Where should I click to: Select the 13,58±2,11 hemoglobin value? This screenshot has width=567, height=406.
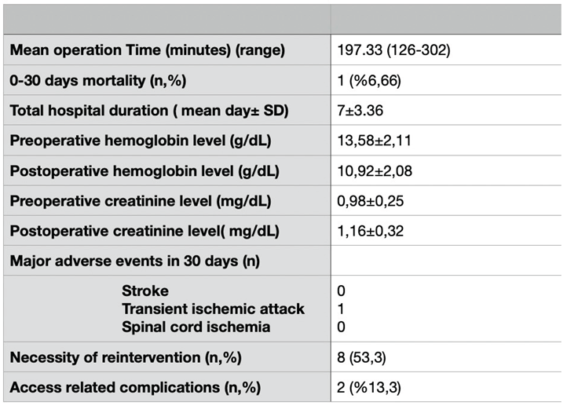(x=375, y=141)
